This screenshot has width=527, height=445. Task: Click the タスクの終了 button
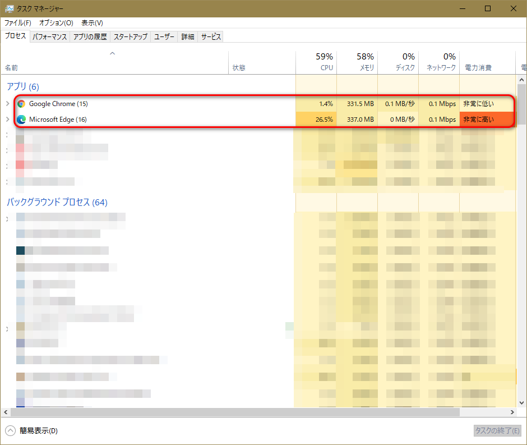pos(497,430)
